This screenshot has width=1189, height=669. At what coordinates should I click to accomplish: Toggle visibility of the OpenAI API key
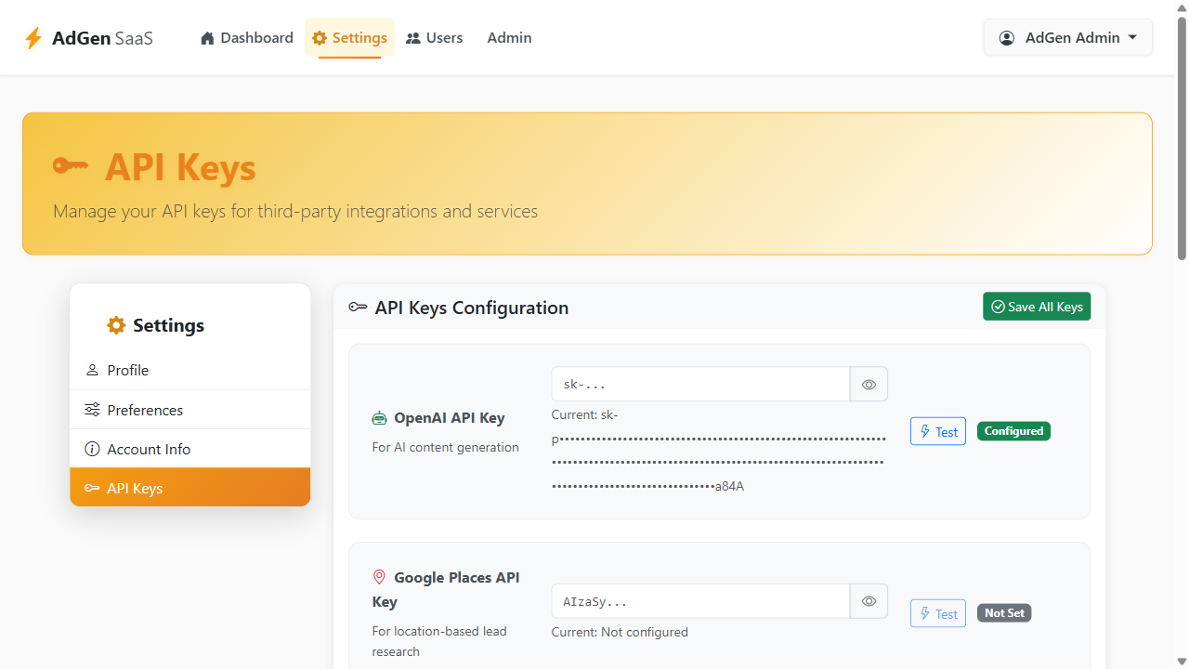(869, 384)
